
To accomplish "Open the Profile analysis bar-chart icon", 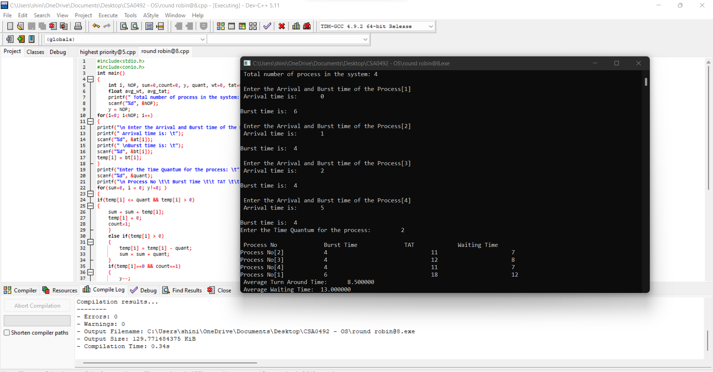I will click(296, 26).
